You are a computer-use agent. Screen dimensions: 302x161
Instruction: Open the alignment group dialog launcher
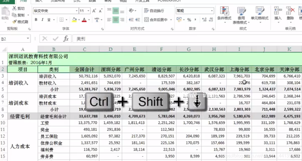pos(172,29)
